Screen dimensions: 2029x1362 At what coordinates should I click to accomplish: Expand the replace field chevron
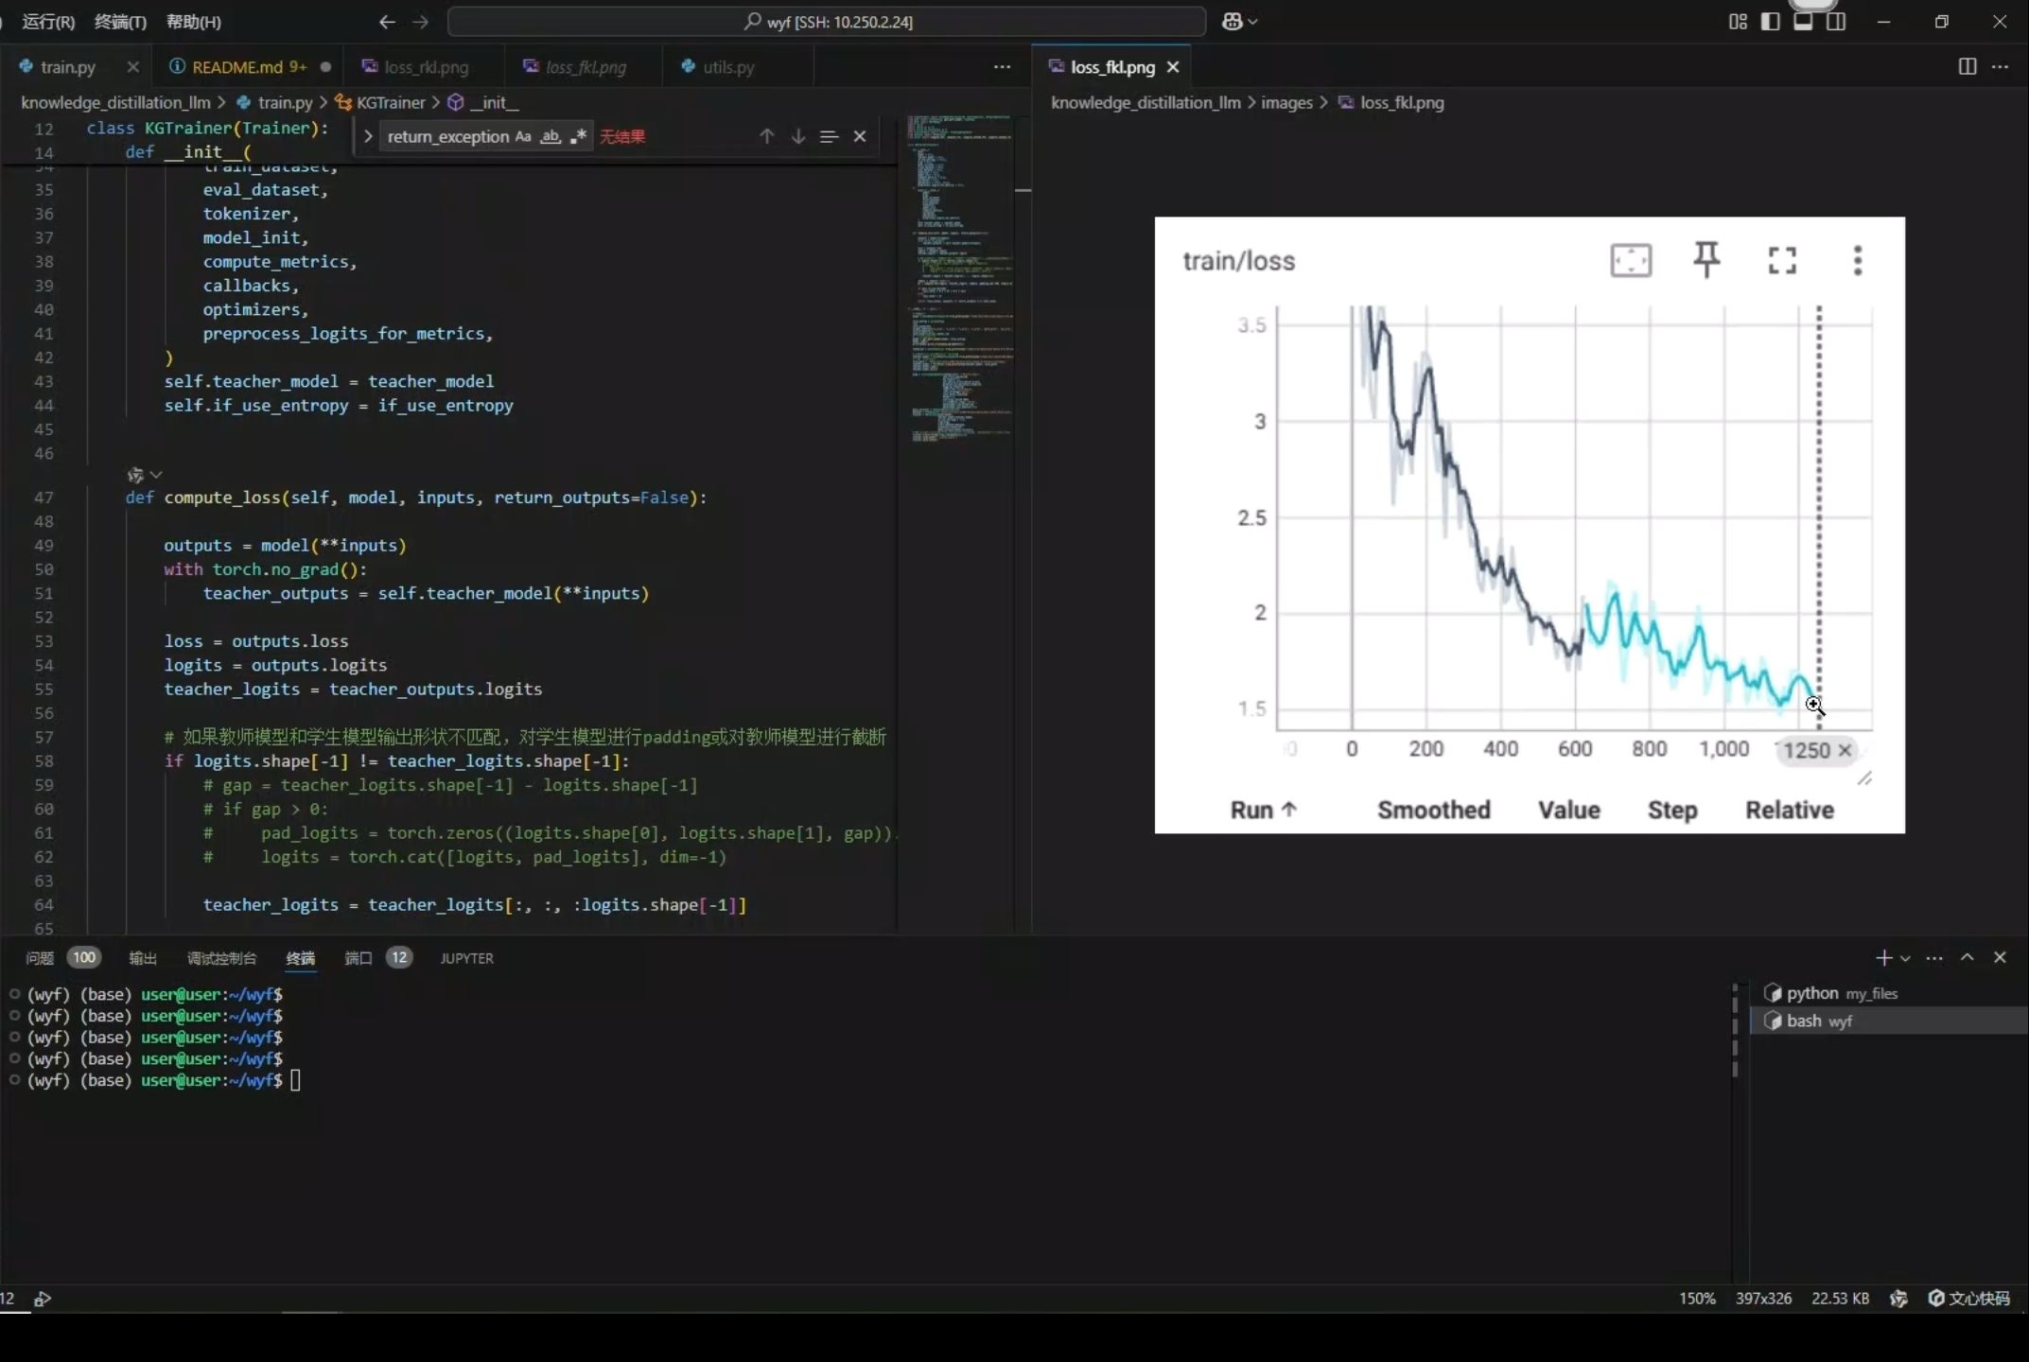(x=368, y=136)
